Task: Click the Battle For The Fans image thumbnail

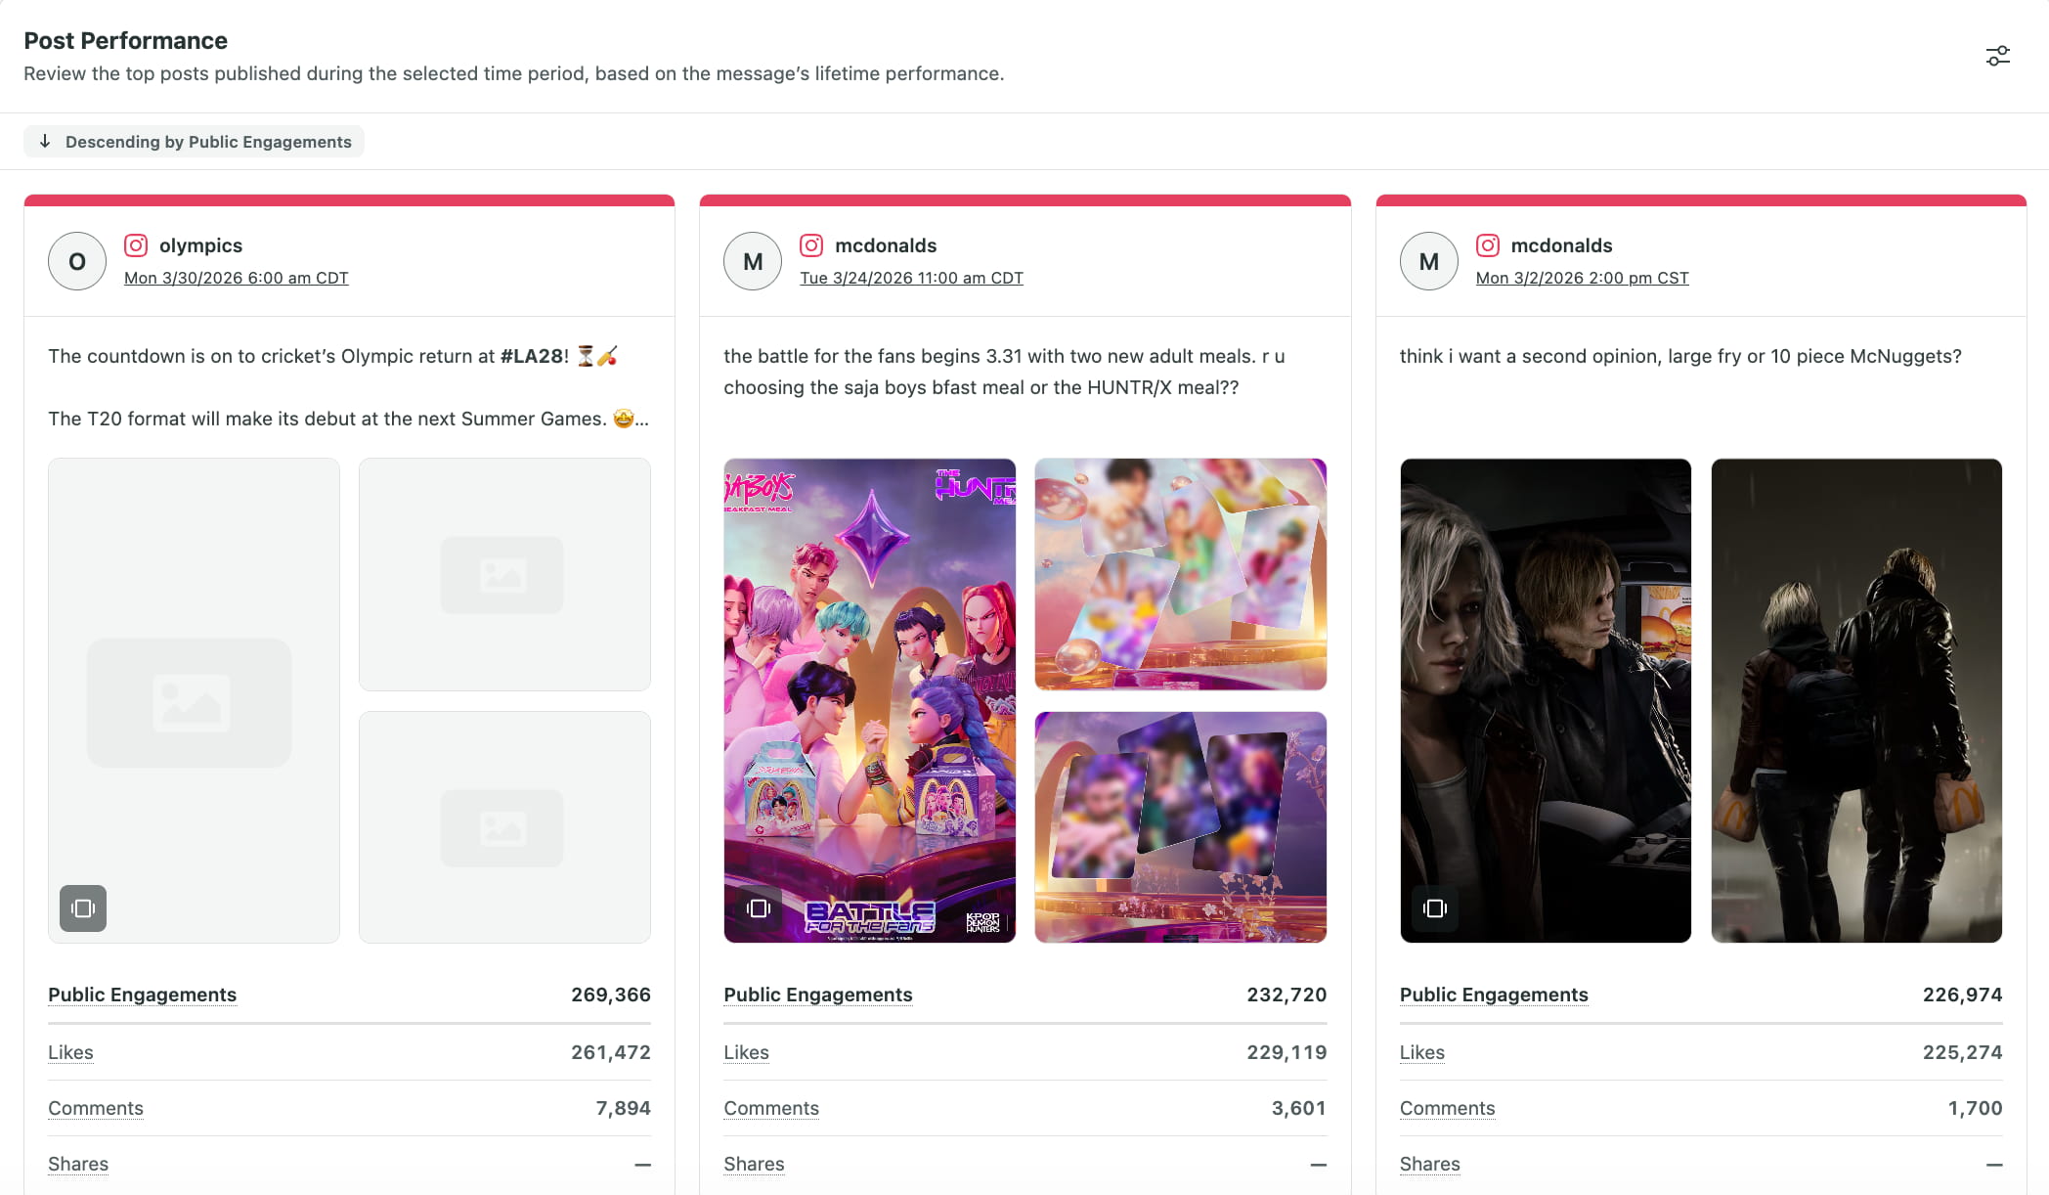Action: (869, 700)
